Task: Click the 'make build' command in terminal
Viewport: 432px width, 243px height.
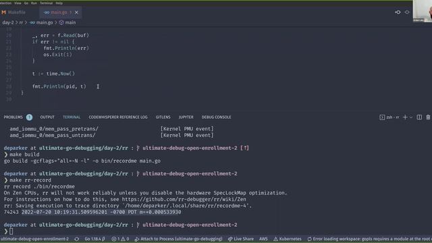Action: pyautogui.click(x=24, y=155)
